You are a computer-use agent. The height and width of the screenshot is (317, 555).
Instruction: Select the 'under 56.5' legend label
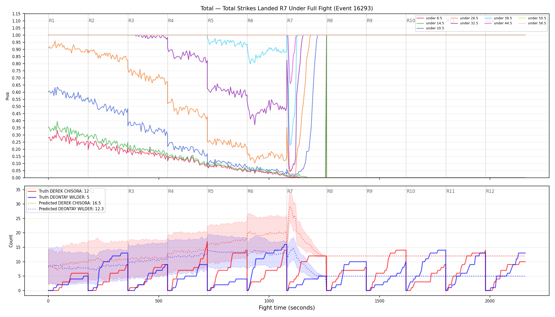(x=537, y=23)
